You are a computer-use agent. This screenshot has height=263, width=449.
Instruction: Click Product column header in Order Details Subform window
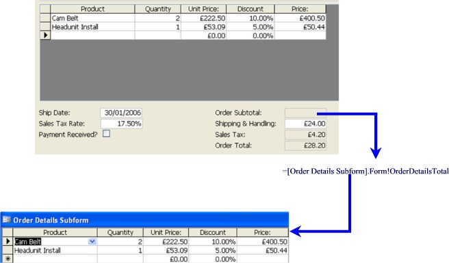pos(55,232)
